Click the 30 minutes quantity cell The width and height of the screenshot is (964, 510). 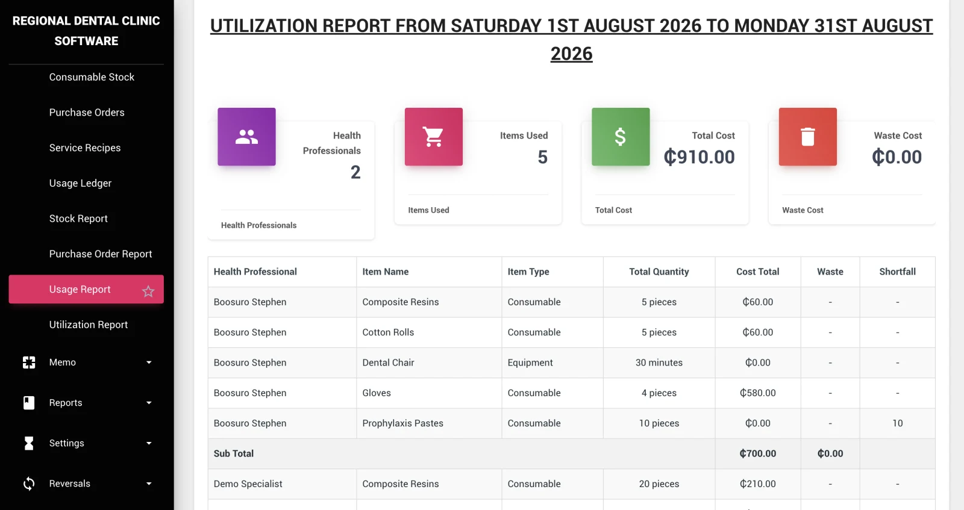coord(659,362)
